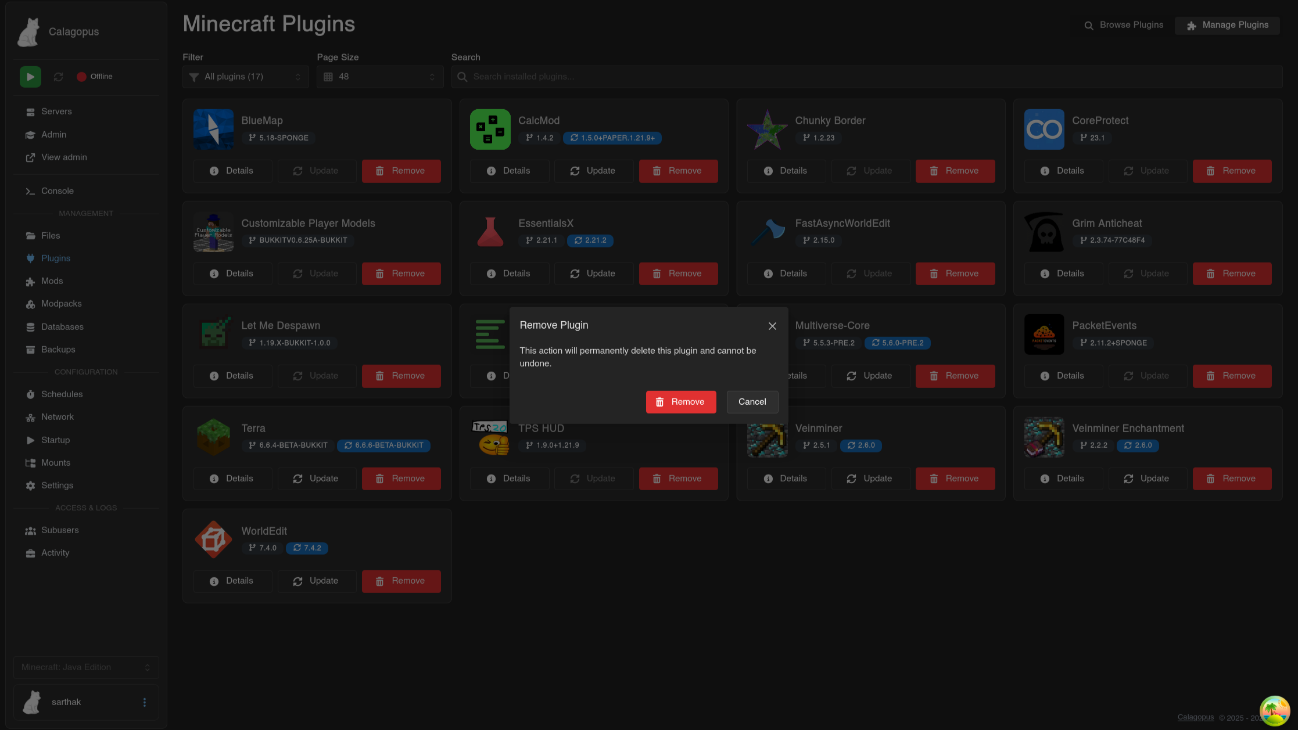Switch to Browse Plugins tab

(1124, 25)
